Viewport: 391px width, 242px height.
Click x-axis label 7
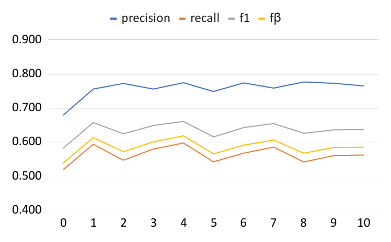pyautogui.click(x=273, y=223)
